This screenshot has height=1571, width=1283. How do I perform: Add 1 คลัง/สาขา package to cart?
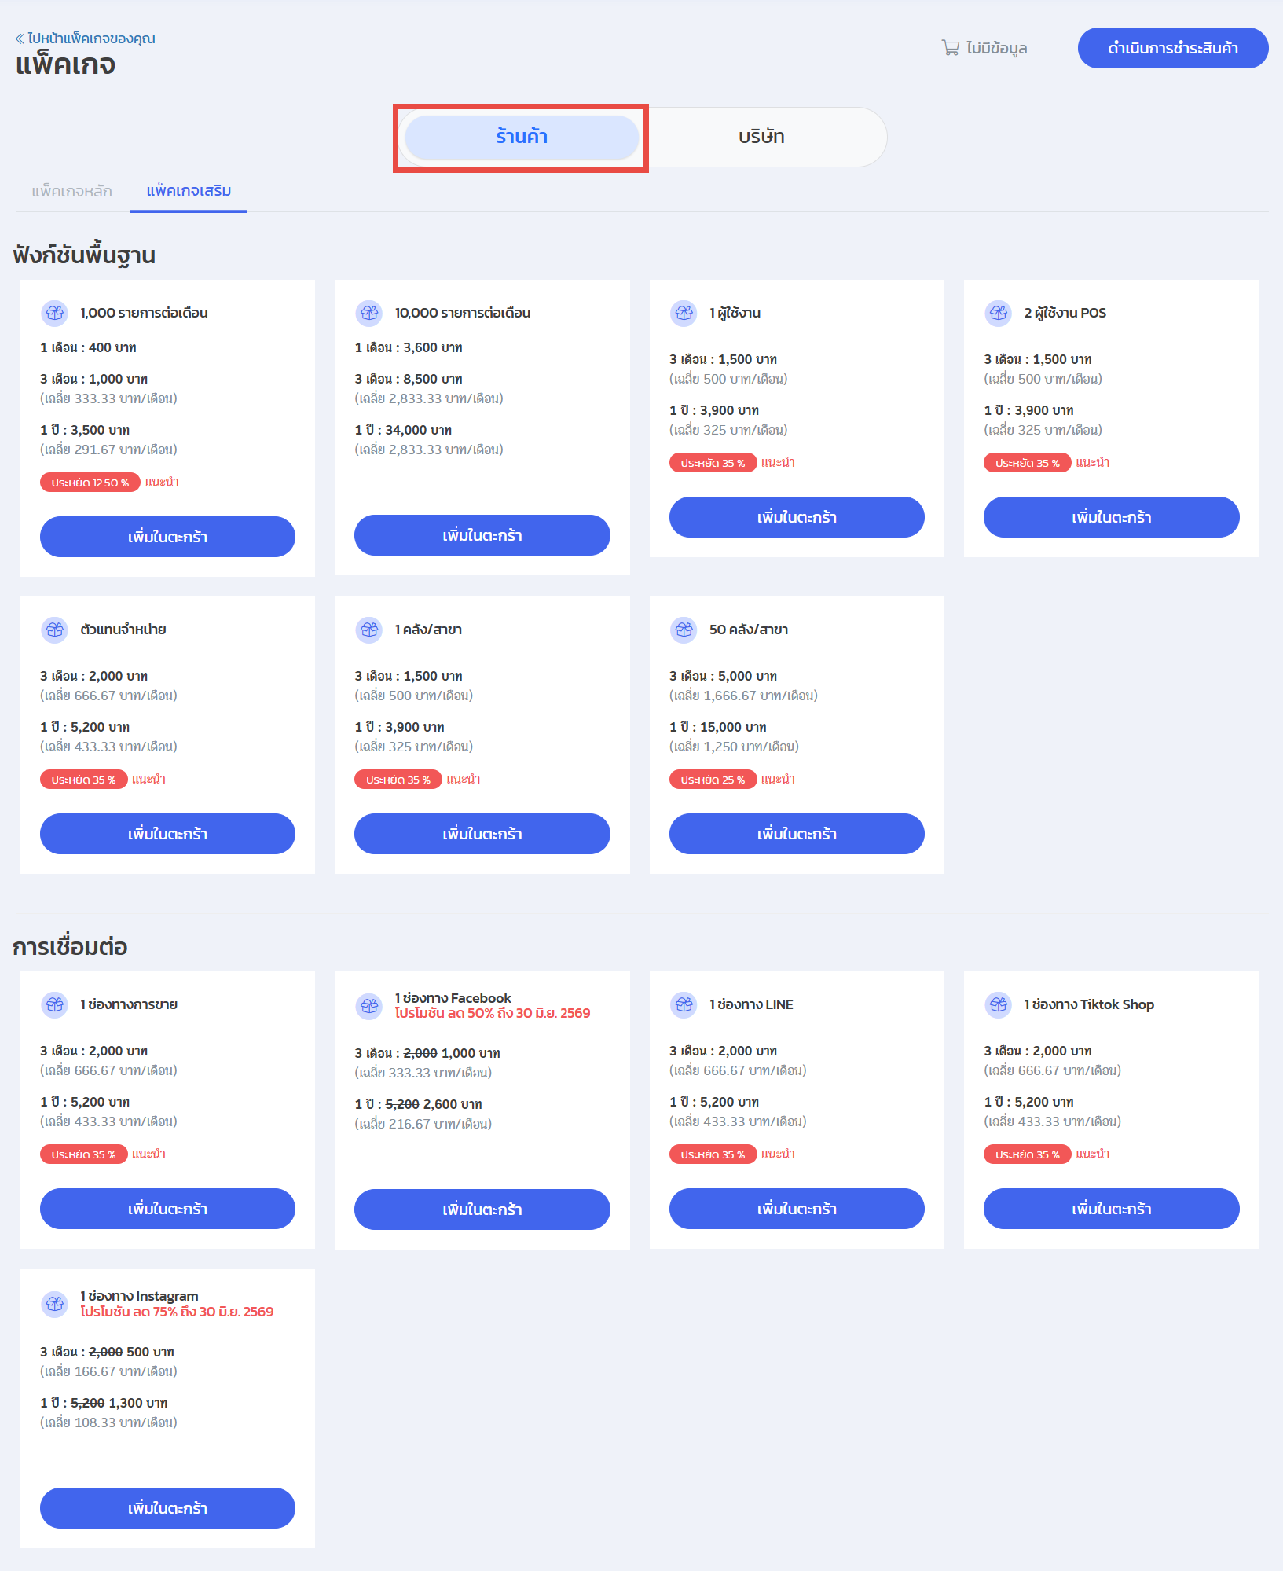pyautogui.click(x=482, y=834)
